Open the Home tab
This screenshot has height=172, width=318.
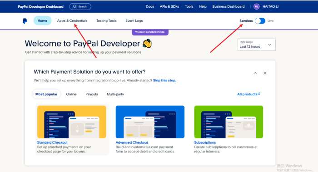(x=42, y=20)
